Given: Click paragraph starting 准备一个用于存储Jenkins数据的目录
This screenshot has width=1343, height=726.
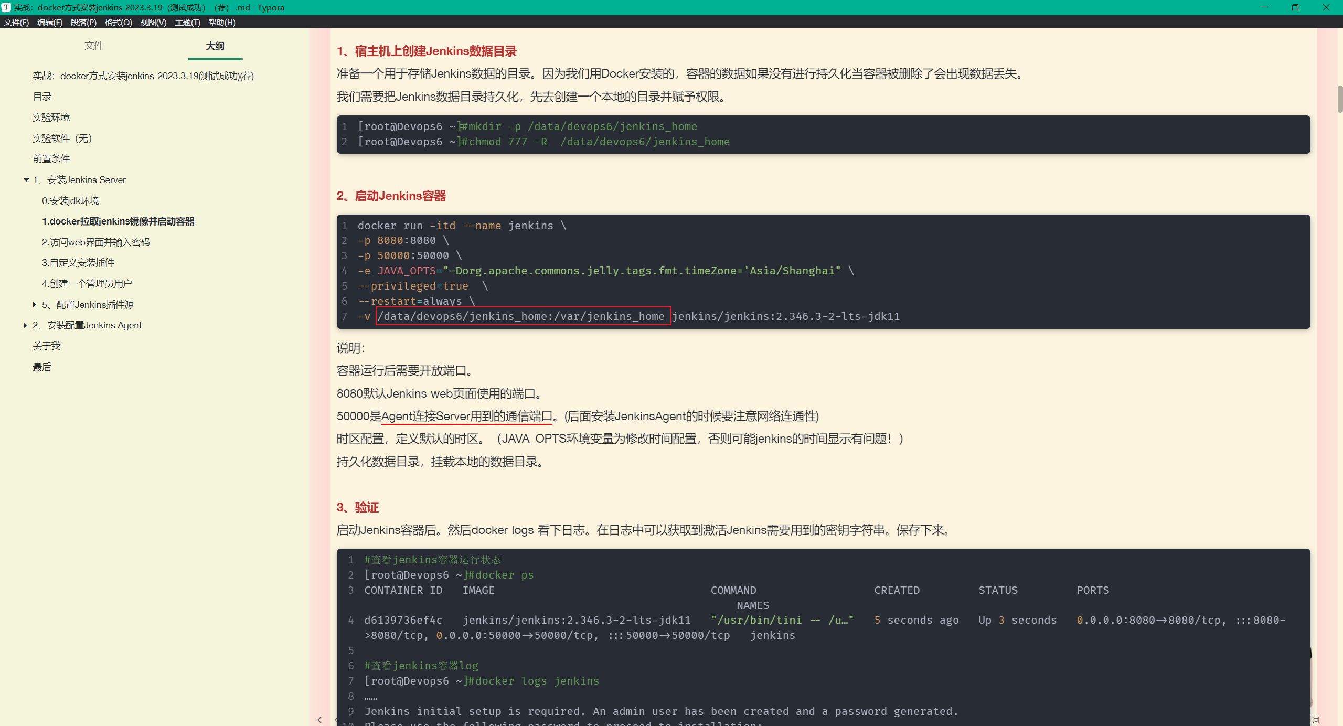Looking at the screenshot, I should (x=681, y=73).
